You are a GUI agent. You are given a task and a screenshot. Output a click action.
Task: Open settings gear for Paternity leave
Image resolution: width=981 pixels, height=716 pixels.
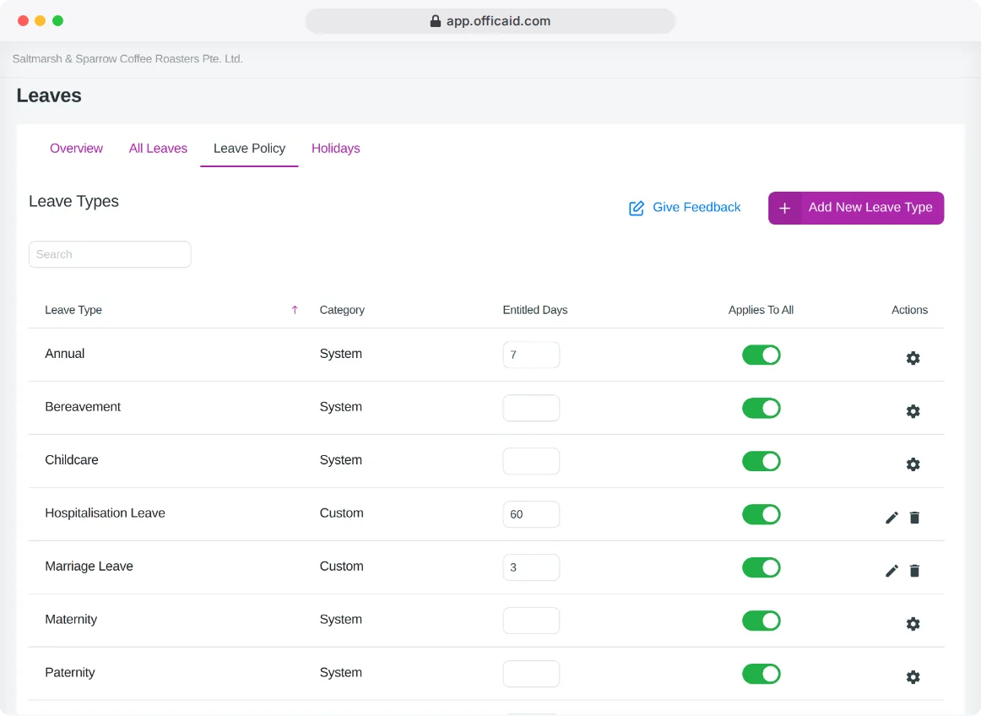coord(913,677)
